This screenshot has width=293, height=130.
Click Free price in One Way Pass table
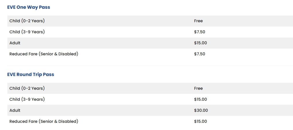[198, 21]
